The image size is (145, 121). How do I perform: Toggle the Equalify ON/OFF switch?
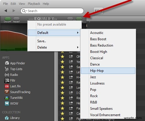(x=8, y=19)
